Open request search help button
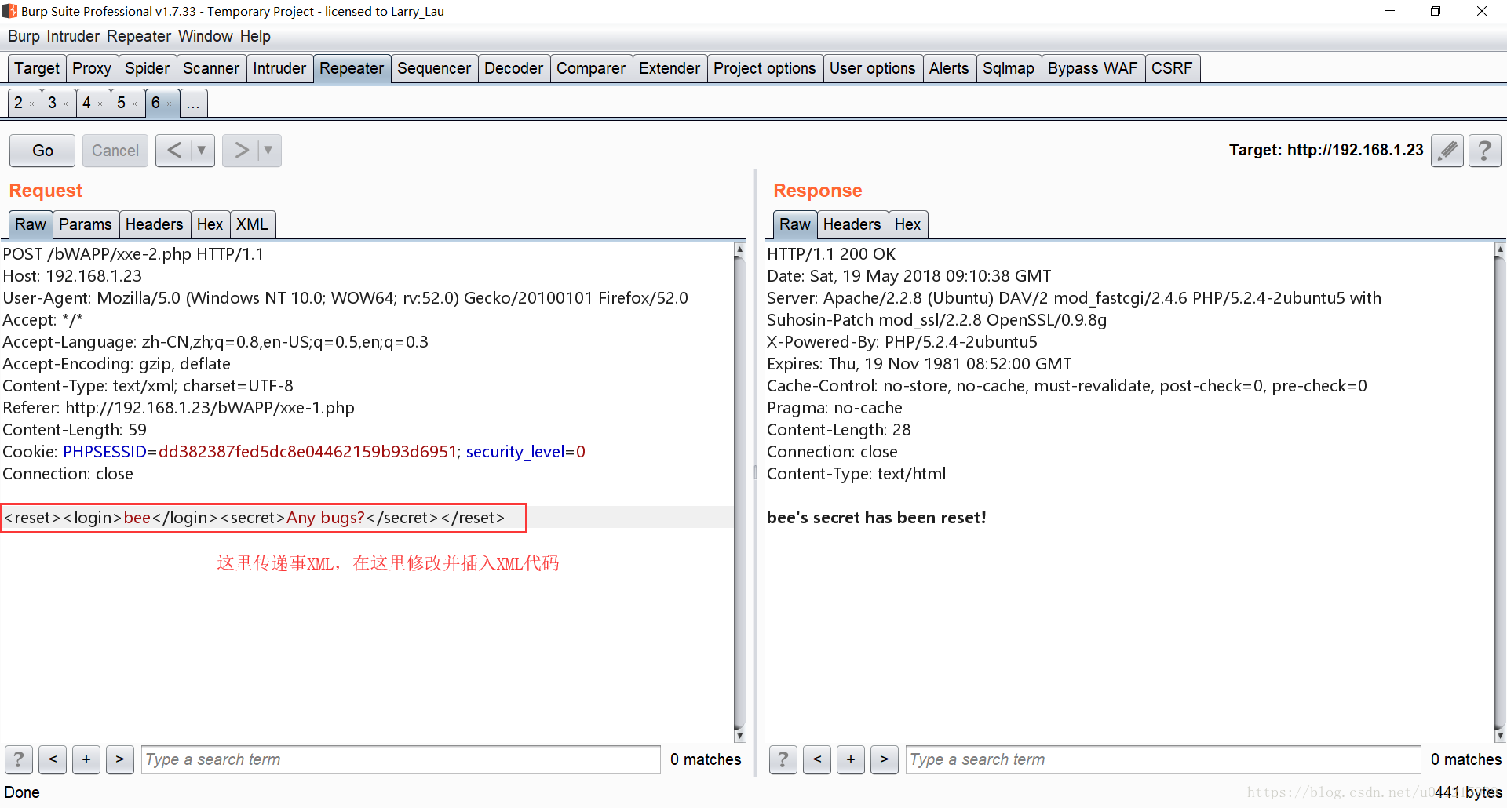This screenshot has height=808, width=1507. pyautogui.click(x=19, y=759)
